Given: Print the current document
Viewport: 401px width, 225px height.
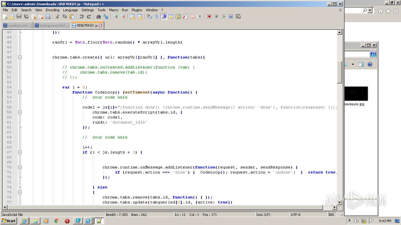Looking at the screenshot, I should [x=48, y=17].
